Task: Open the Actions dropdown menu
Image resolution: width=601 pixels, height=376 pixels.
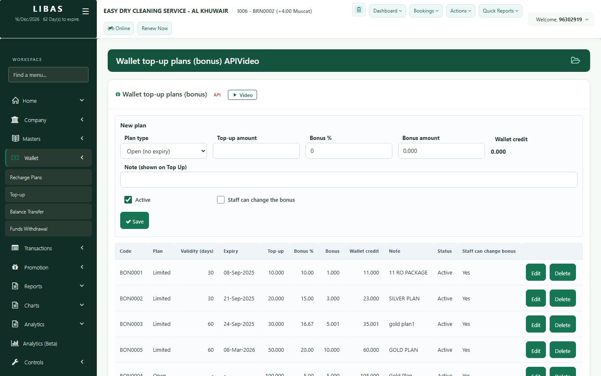Action: point(461,11)
